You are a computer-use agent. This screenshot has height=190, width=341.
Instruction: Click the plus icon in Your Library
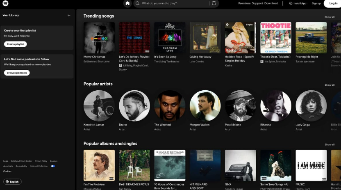tap(69, 15)
